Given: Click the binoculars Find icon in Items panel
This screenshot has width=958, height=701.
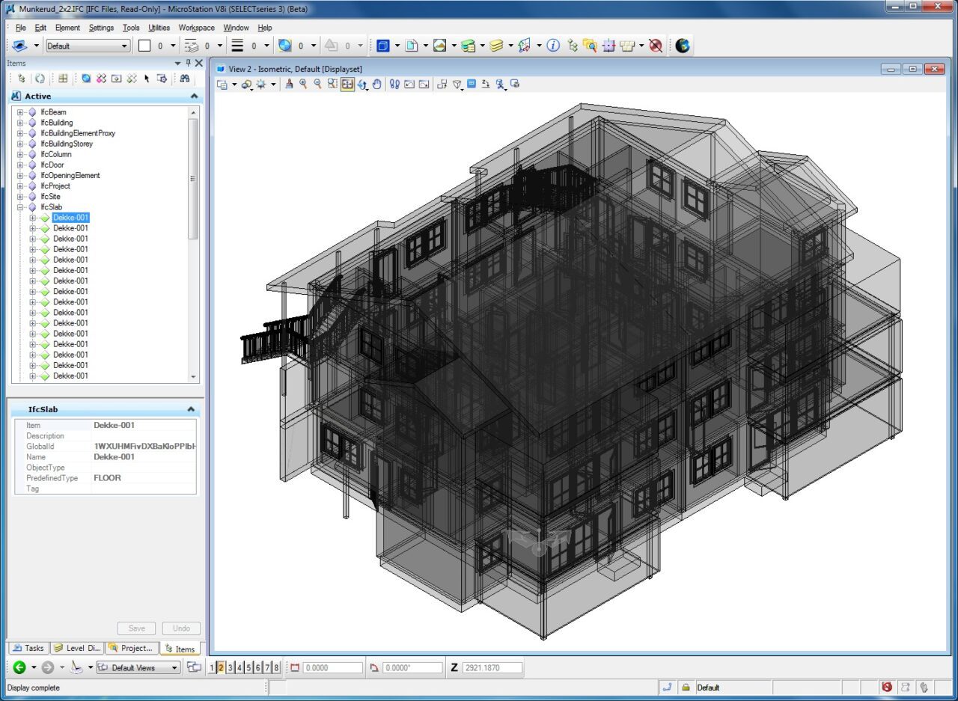Looking at the screenshot, I should [x=184, y=78].
